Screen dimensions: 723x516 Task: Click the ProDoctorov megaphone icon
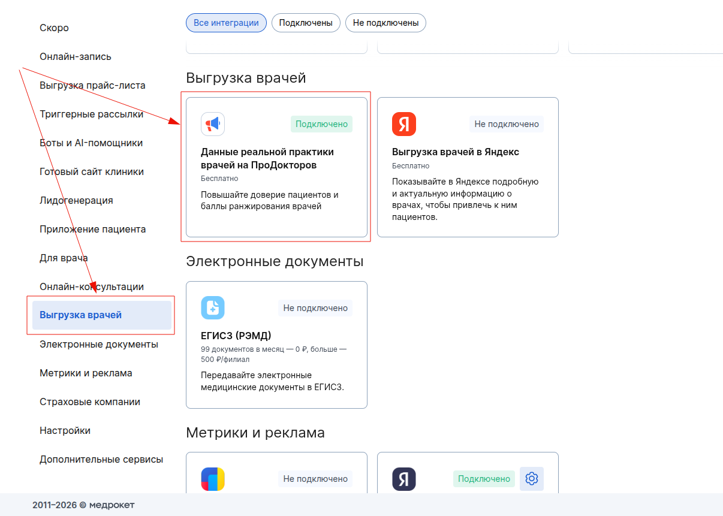(213, 124)
